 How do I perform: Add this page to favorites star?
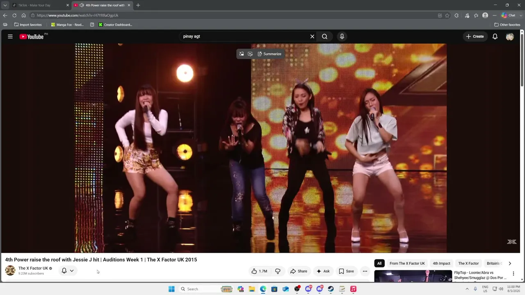pos(447,16)
